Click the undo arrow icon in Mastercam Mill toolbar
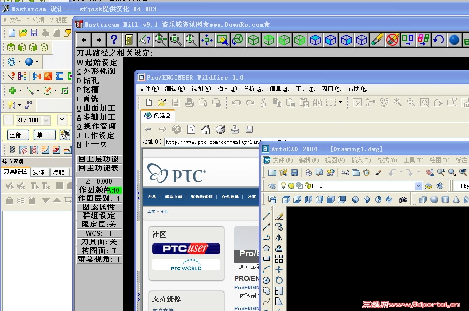 pyautogui.click(x=439, y=40)
